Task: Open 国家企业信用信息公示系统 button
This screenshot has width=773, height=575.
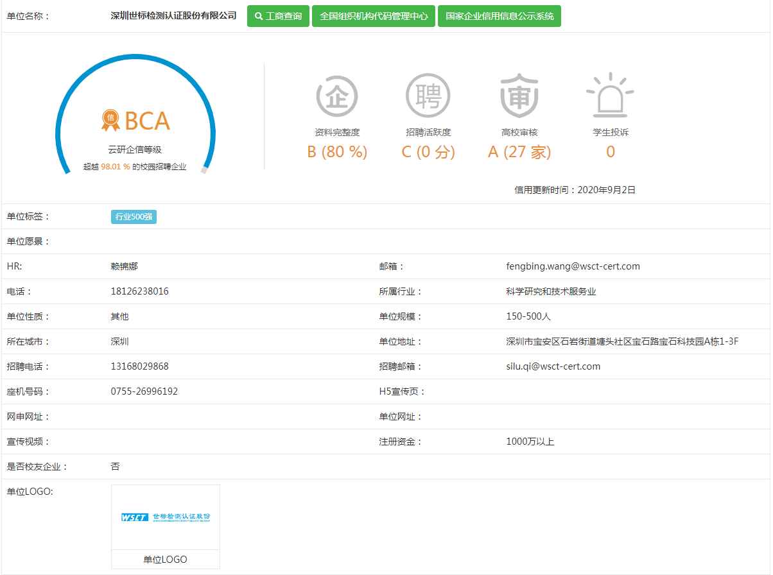Action: [x=499, y=16]
